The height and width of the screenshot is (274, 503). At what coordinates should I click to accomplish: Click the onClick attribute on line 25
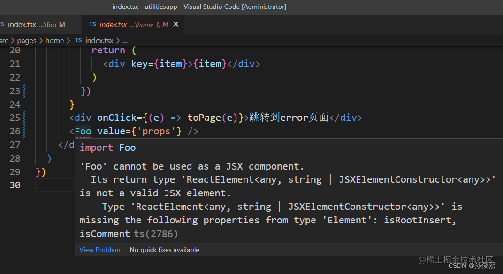click(x=117, y=118)
